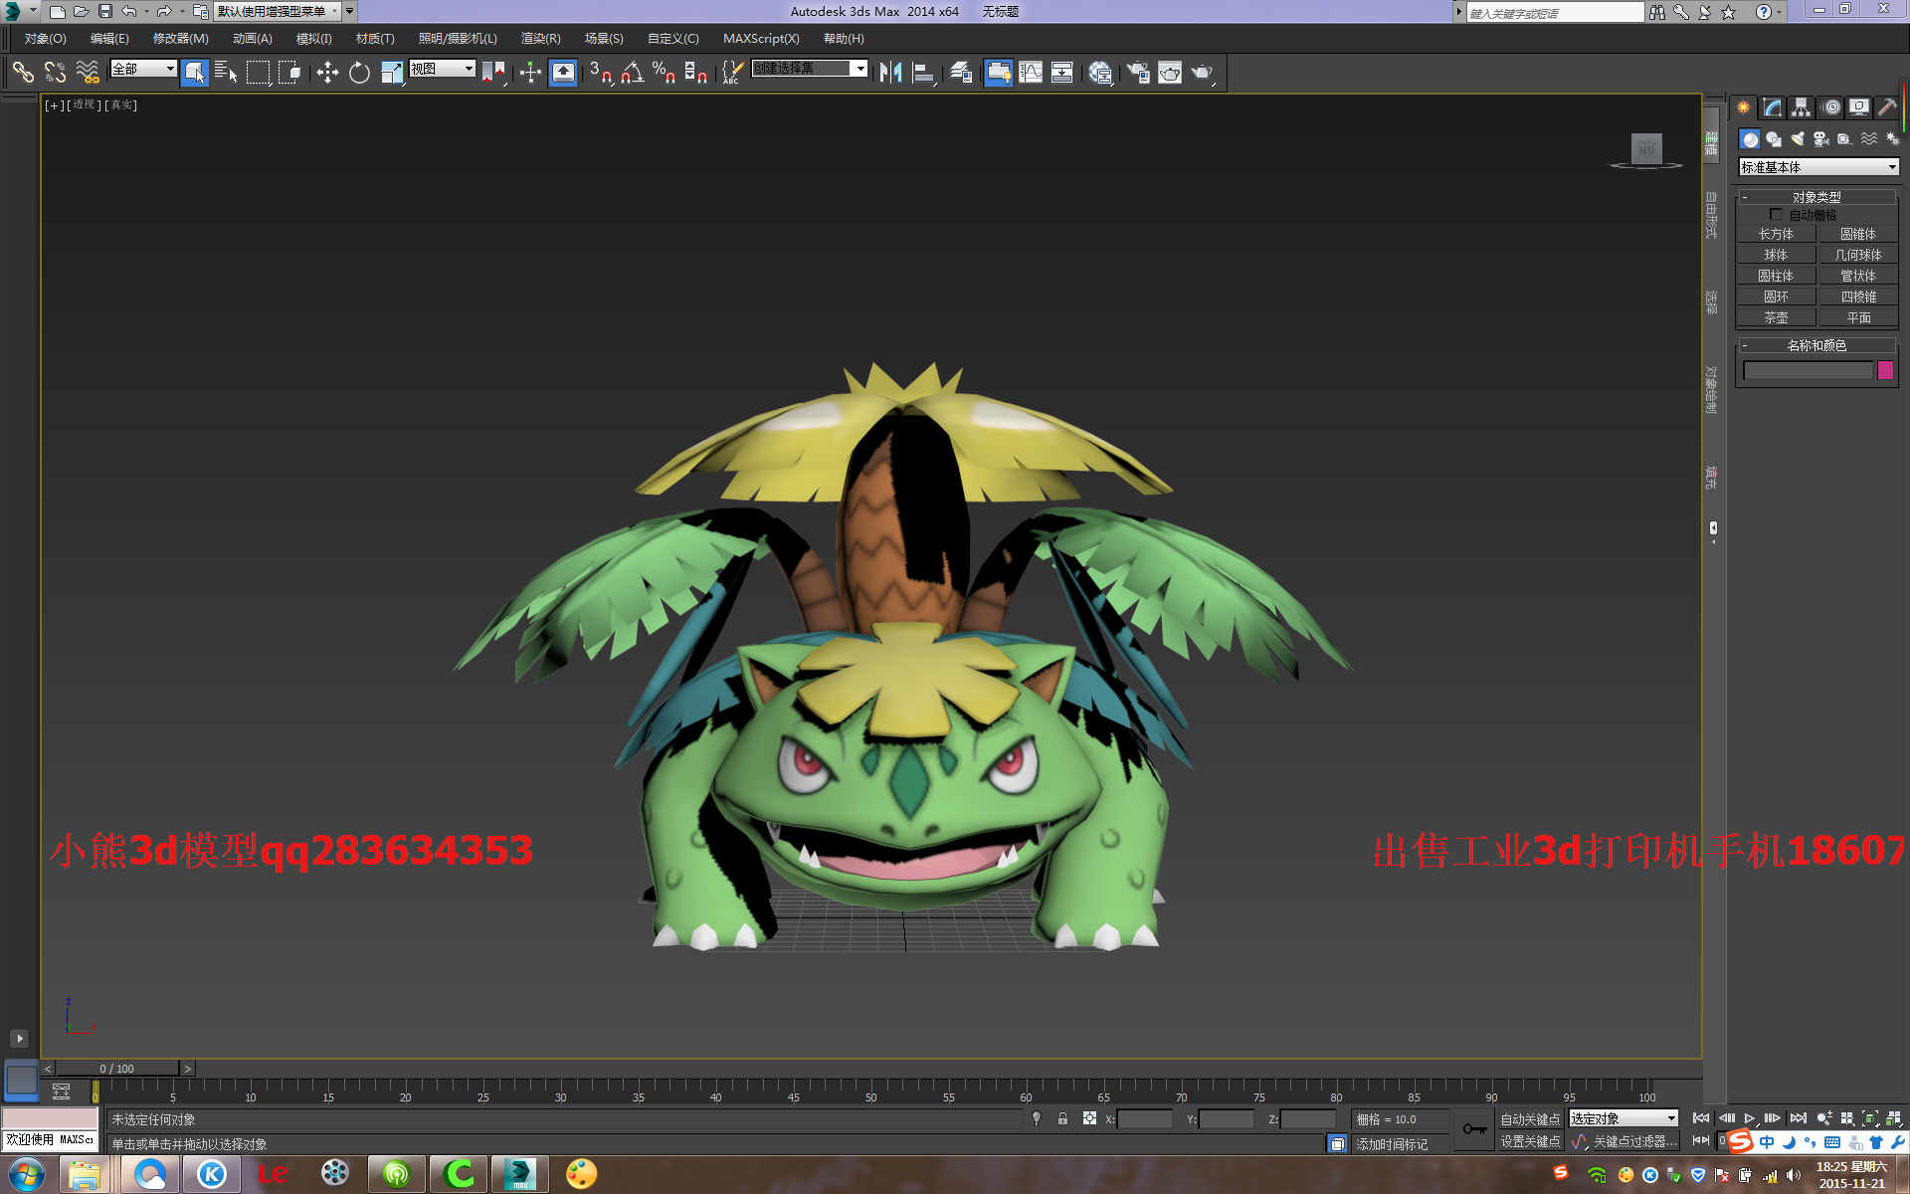Click the Align tool icon
Screen dimensions: 1910x1194
tap(923, 72)
